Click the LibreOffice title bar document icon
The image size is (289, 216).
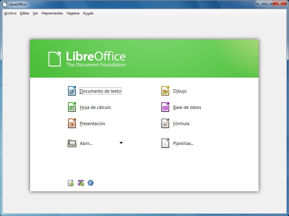click(5, 4)
